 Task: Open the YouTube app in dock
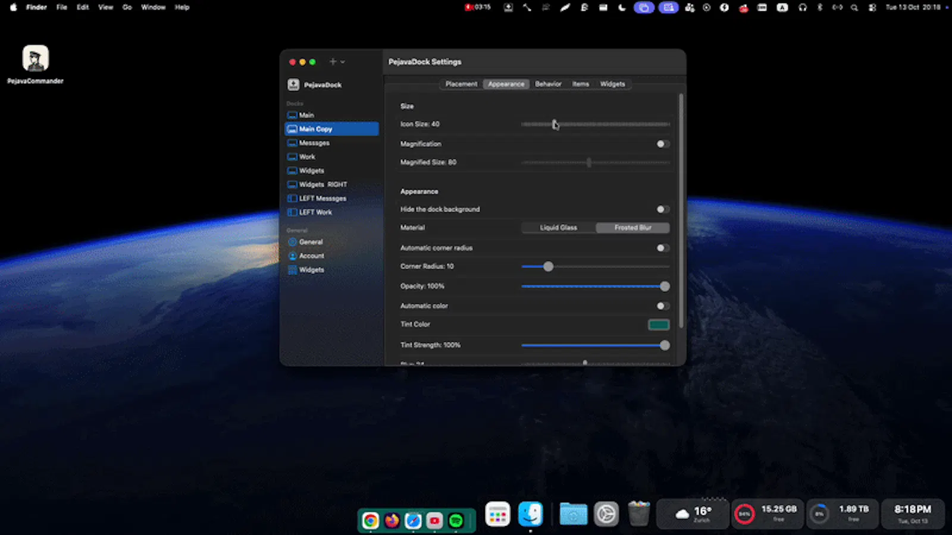pyautogui.click(x=434, y=521)
